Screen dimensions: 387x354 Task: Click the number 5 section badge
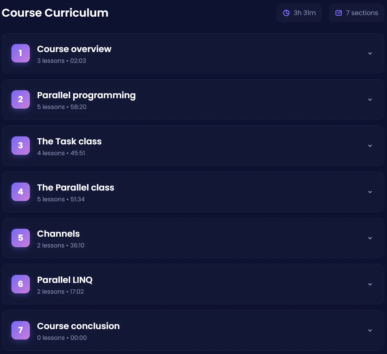tap(21, 238)
